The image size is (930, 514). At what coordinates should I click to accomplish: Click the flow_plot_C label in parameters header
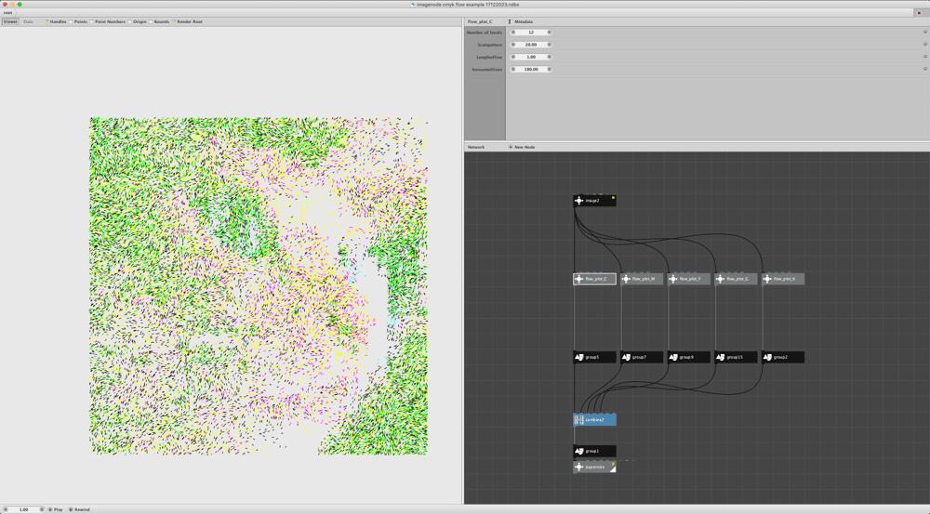tap(480, 21)
